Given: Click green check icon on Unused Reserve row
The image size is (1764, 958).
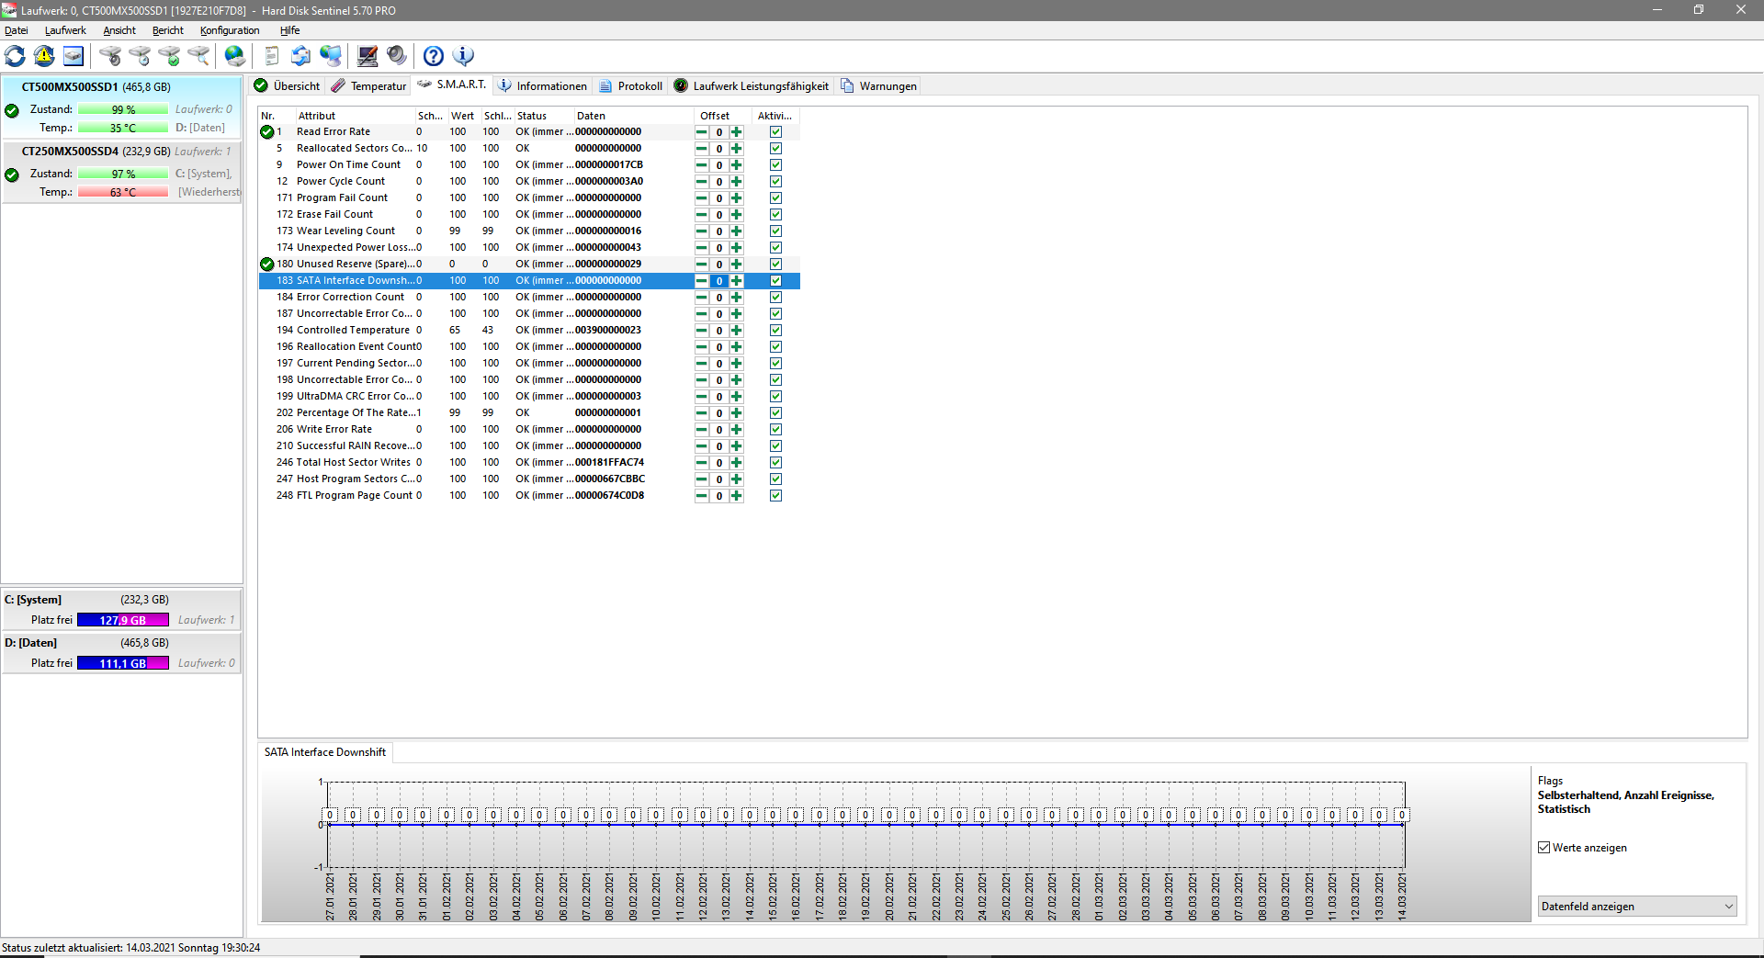Looking at the screenshot, I should [x=267, y=265].
